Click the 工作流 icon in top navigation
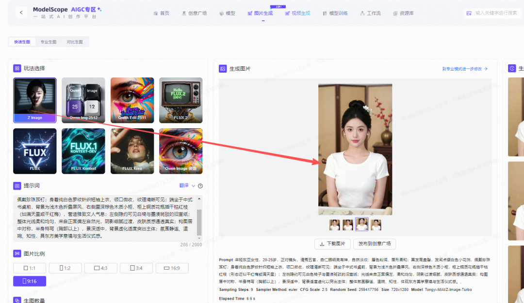524x303 pixels. tap(361, 13)
